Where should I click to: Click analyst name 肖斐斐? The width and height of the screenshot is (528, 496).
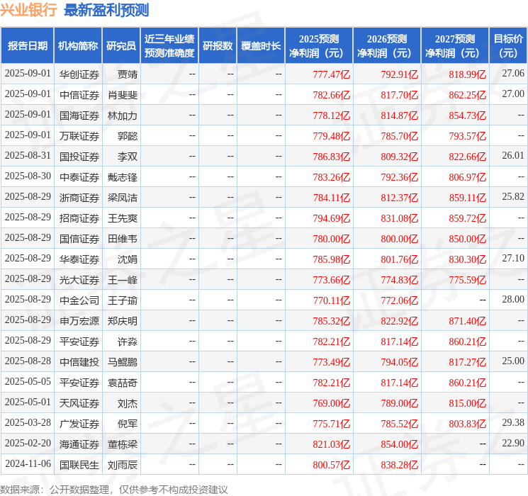point(122,95)
